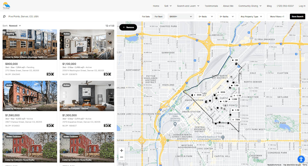Open the 0+ Beds dropdown
308x166 pixels.
[x=206, y=17]
